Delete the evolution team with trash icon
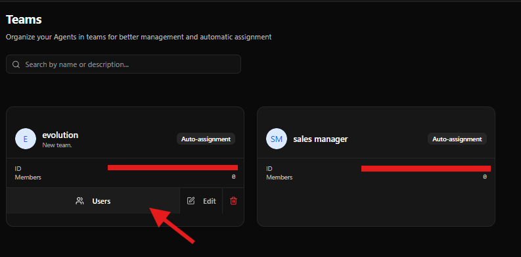Viewport: 521px width, 257px height. coord(234,201)
